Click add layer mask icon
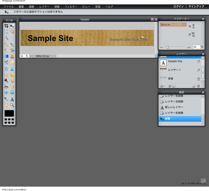Screen dimensions: 209x191 tap(169, 86)
